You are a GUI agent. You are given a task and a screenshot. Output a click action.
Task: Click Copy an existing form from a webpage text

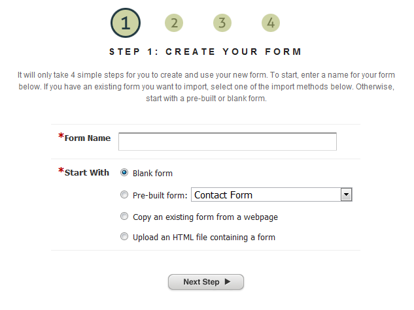[205, 217]
